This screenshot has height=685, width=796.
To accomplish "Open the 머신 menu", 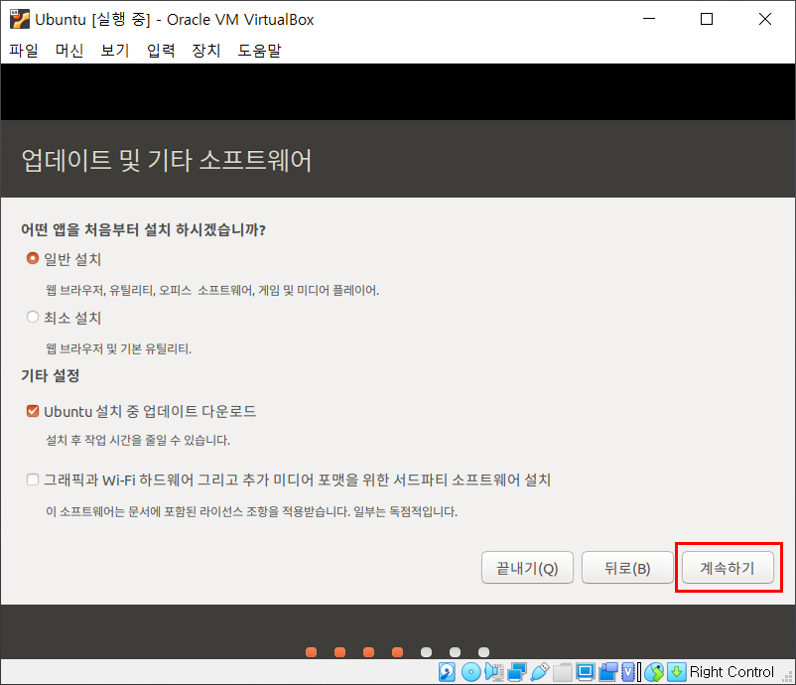I will [x=69, y=51].
